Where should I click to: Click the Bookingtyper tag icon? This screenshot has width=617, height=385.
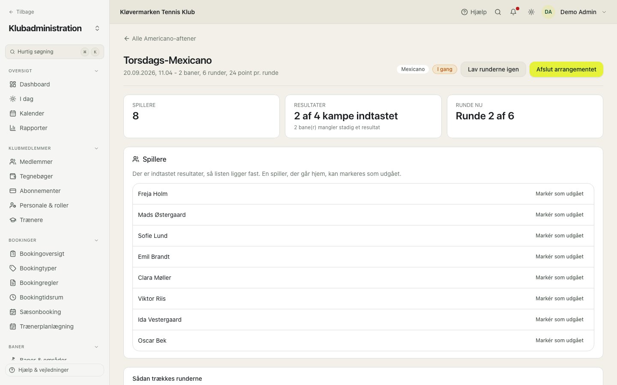[13, 268]
